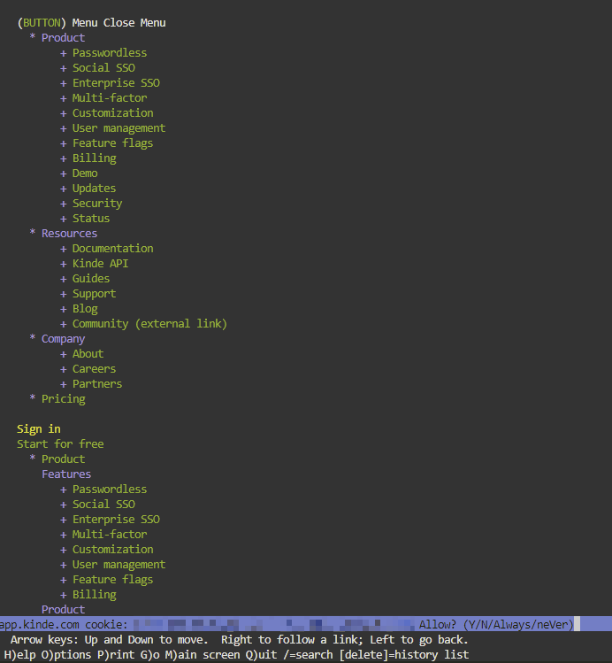The image size is (612, 663).
Task: Follow the Community (external link) entry
Action: [x=150, y=324]
